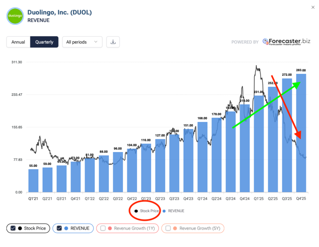
Task: Click the Stock Price legend label
Action: pyautogui.click(x=149, y=211)
